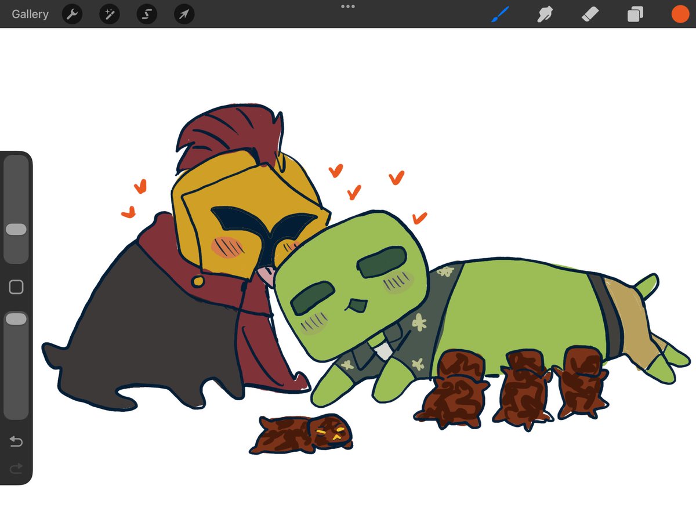Open the Actions wrench menu

(72, 14)
